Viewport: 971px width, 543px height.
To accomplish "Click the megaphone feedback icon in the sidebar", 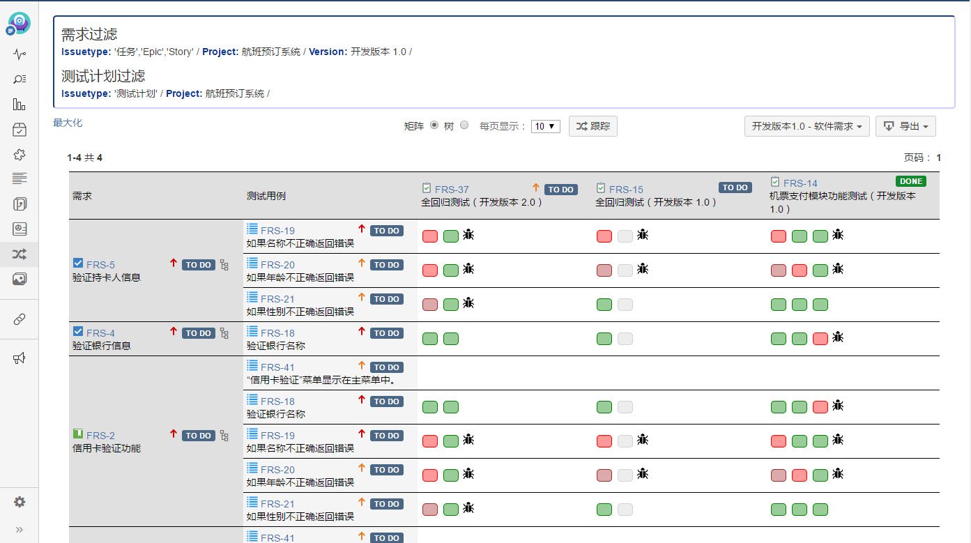I will [20, 358].
